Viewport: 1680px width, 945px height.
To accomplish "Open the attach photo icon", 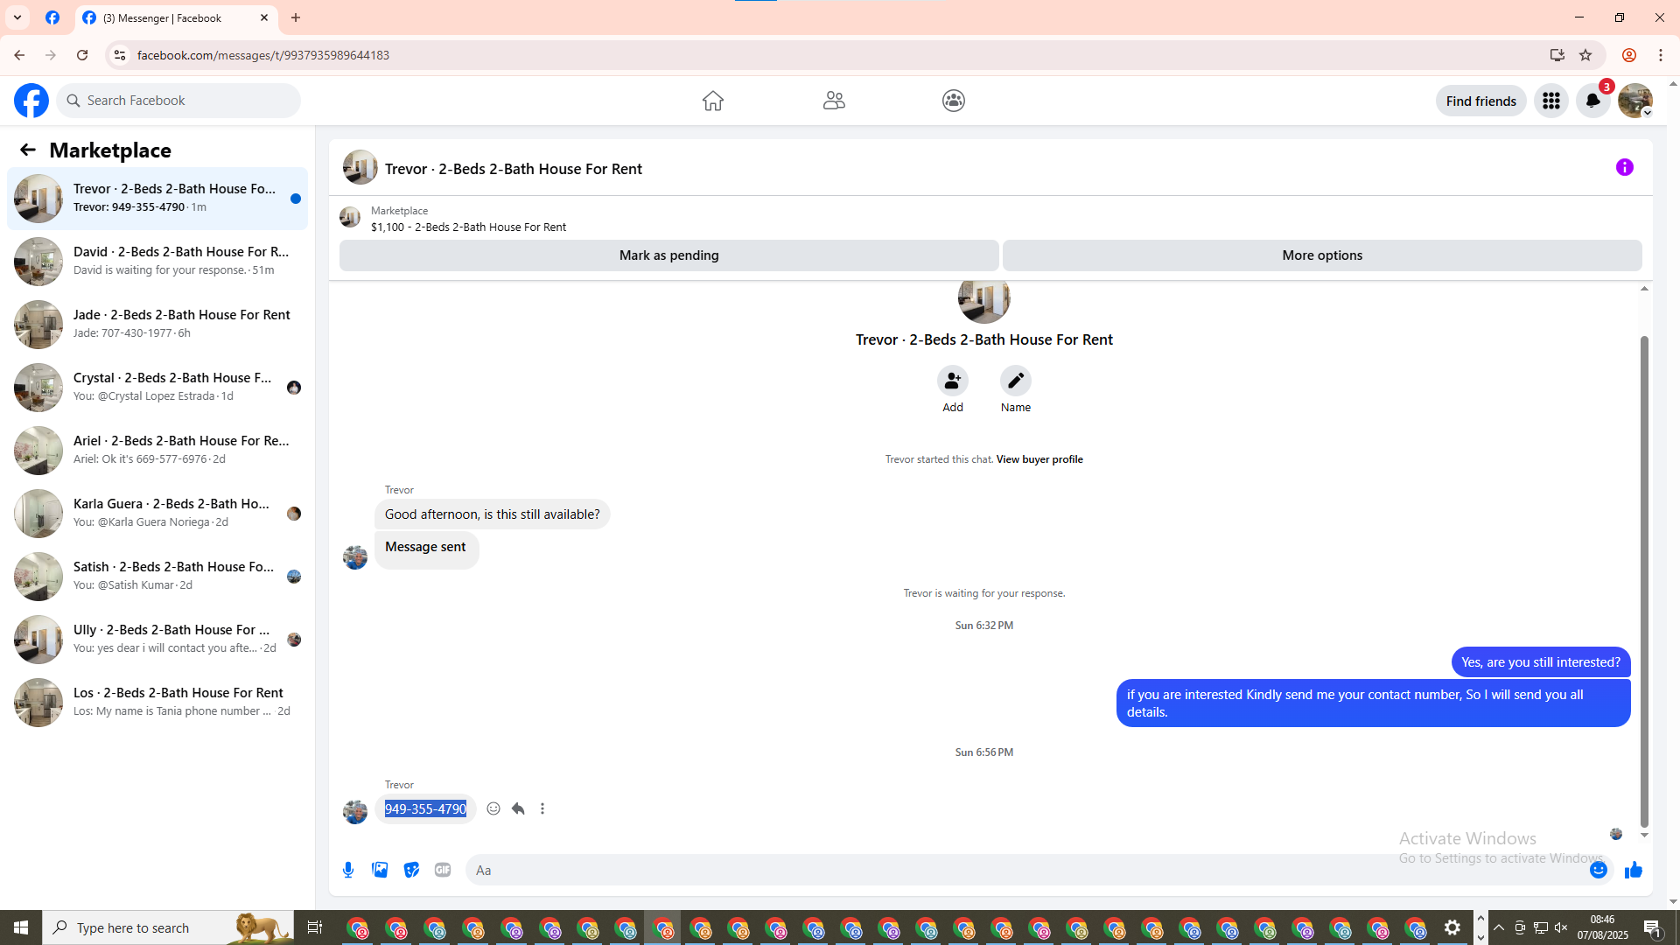I will pos(380,870).
